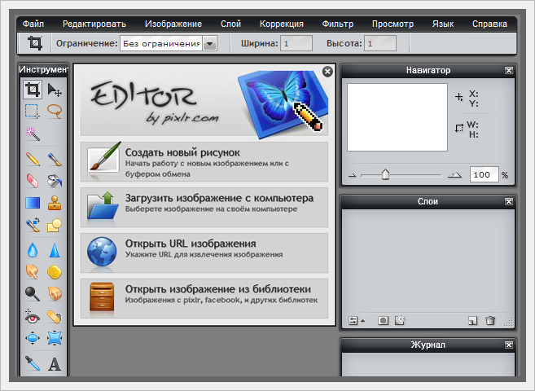
Task: Select the Magic Wand tool
Action: click(x=33, y=134)
